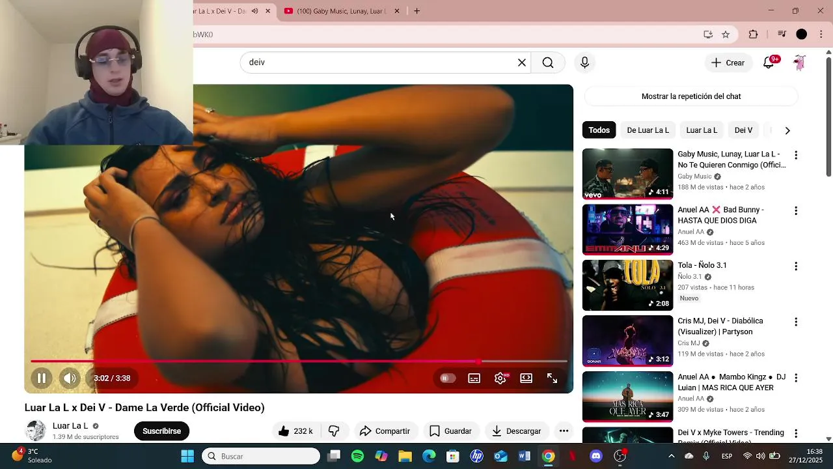The width and height of the screenshot is (833, 469).
Task: Select the 'Luar La L' filter chip
Action: [x=702, y=130]
